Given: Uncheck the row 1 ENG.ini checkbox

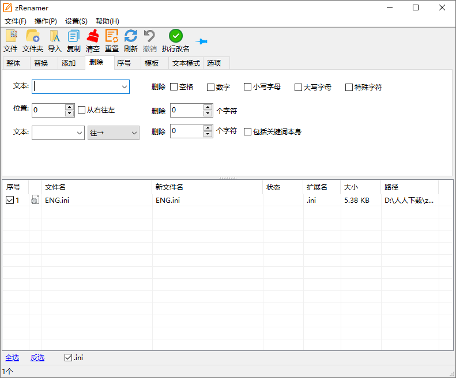Looking at the screenshot, I should tap(10, 200).
